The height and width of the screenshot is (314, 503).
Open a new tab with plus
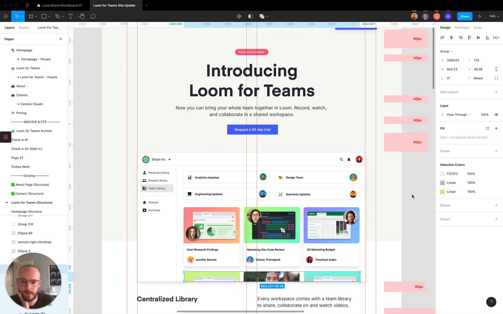(147, 5)
